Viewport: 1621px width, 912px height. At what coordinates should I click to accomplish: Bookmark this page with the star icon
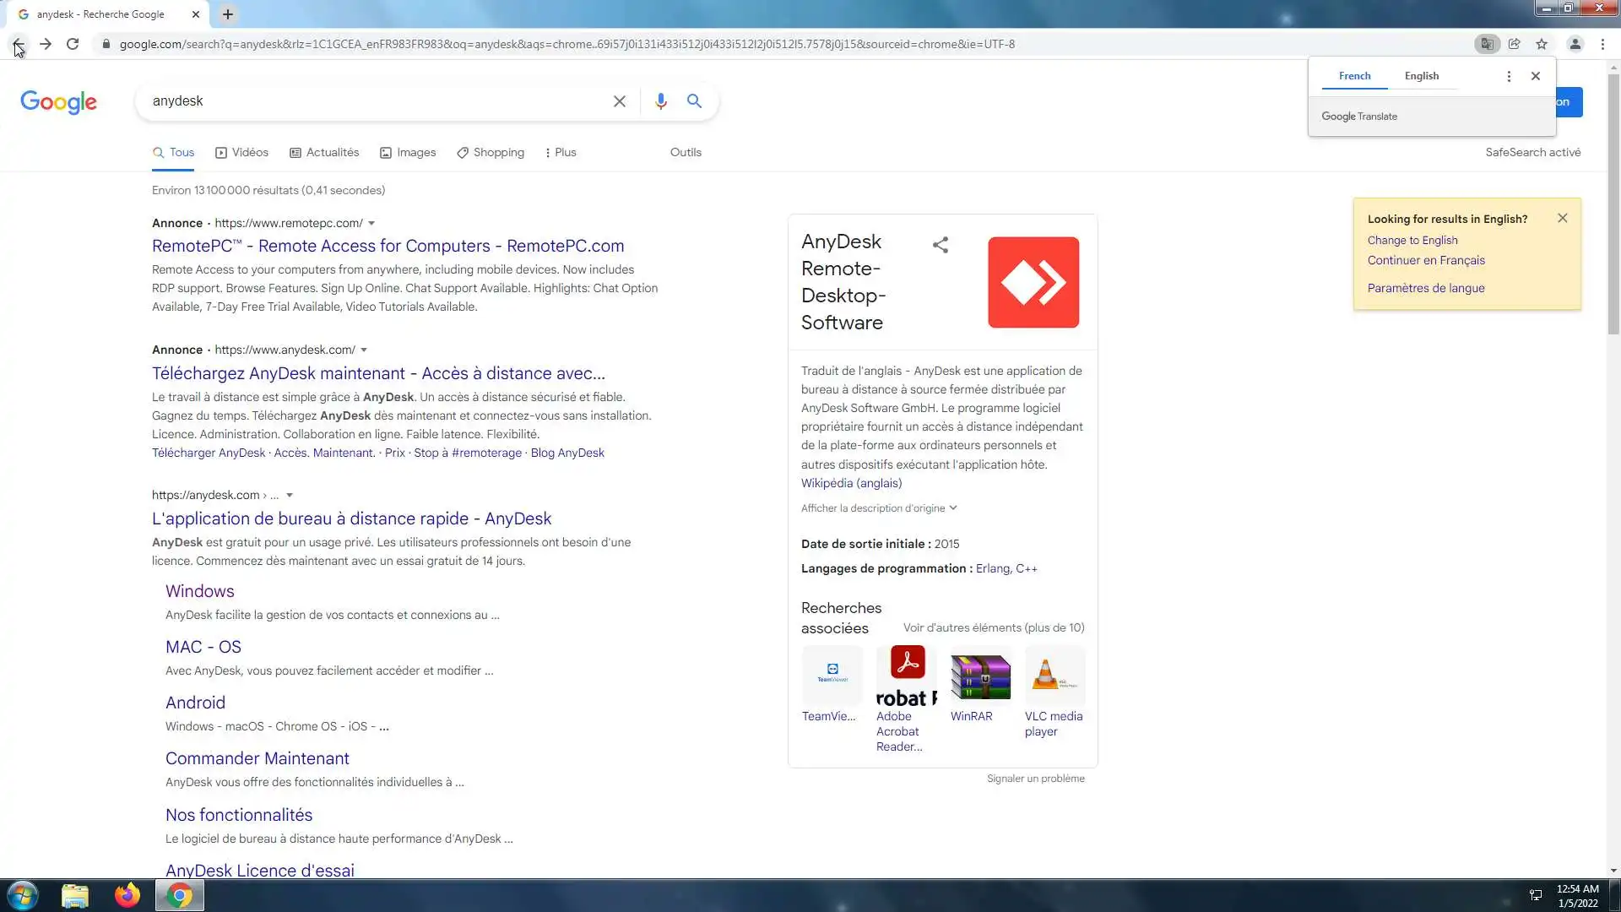tap(1542, 44)
